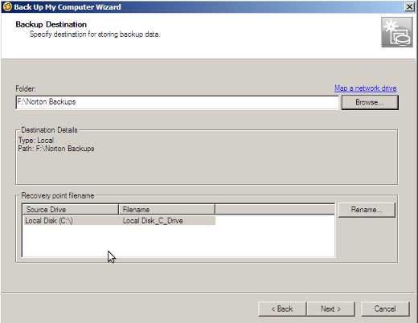Click the Type: Local detail text
This screenshot has height=323, width=418.
[36, 141]
